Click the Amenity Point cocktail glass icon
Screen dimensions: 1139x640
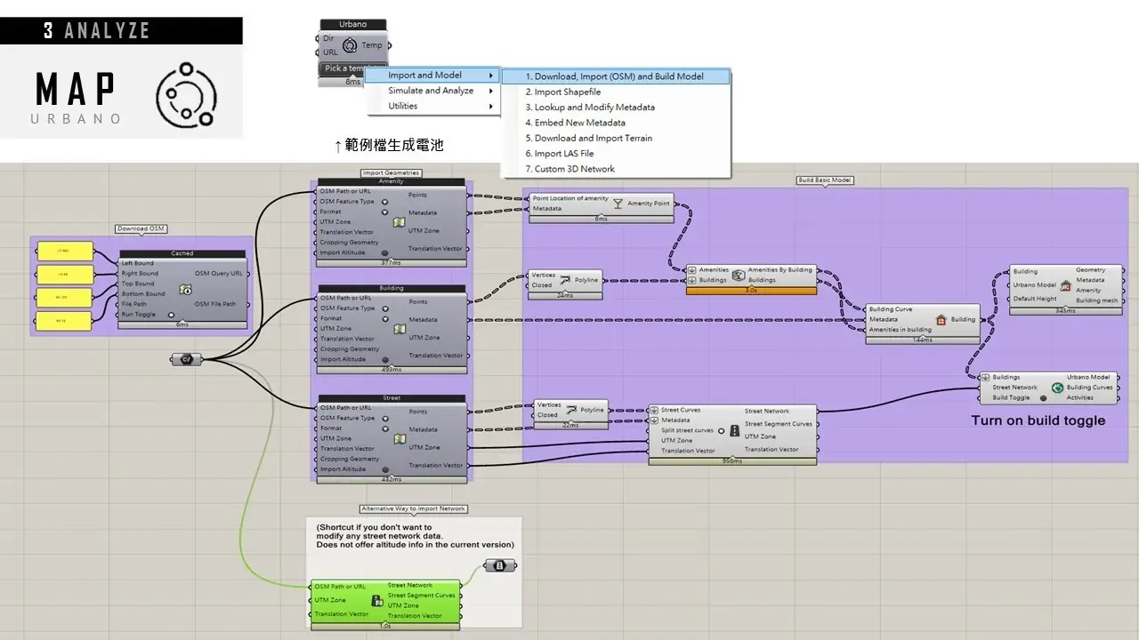pos(618,204)
